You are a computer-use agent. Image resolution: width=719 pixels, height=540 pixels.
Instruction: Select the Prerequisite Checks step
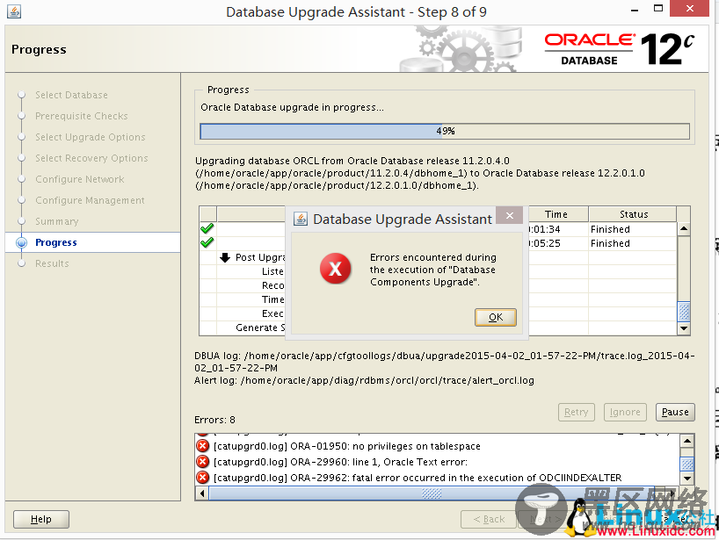click(82, 116)
